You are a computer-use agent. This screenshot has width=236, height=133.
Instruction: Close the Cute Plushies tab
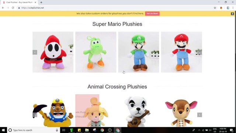coord(35,3)
